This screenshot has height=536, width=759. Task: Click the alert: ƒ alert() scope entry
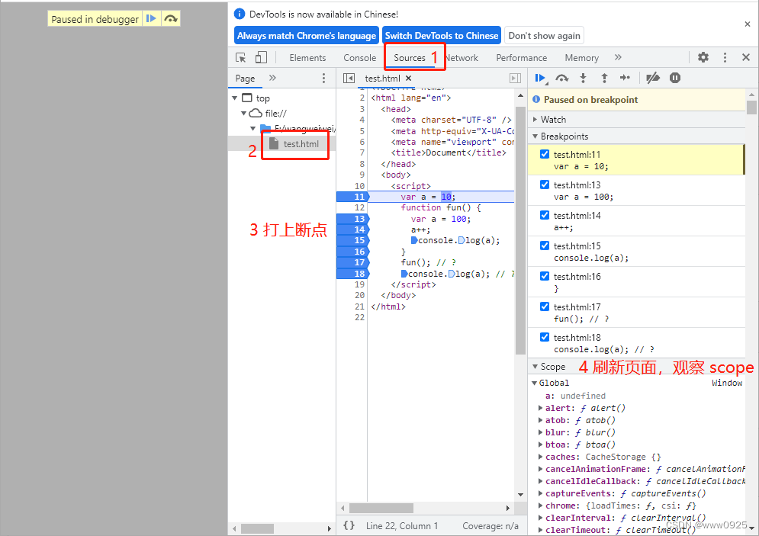pos(585,408)
